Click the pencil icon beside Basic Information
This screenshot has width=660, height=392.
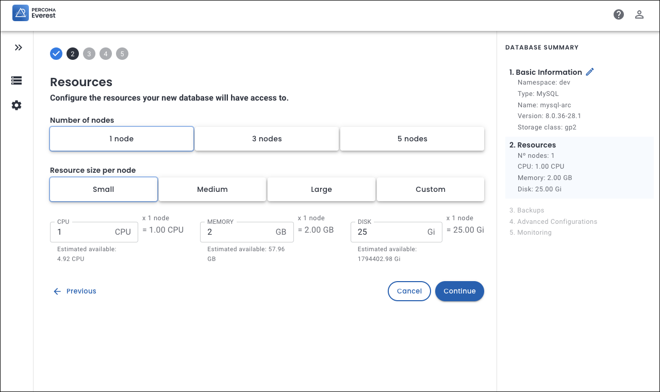[x=590, y=72]
